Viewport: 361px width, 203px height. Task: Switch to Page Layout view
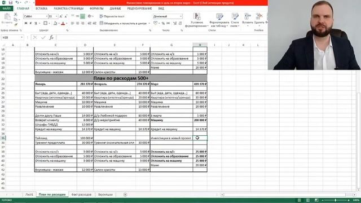(308, 200)
